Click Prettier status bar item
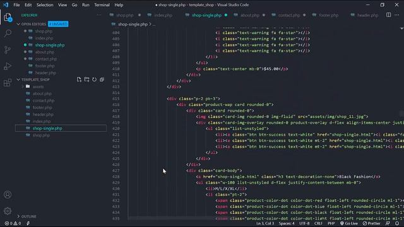404x227 pixels. tap(372, 223)
